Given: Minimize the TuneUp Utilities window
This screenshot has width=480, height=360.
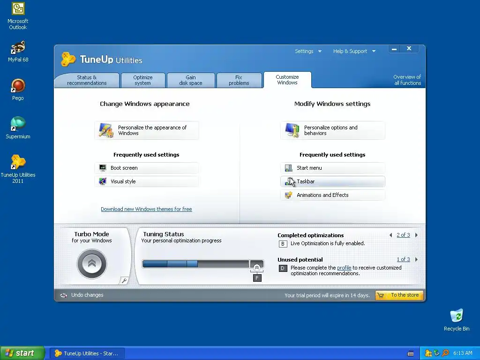Looking at the screenshot, I should [x=394, y=49].
